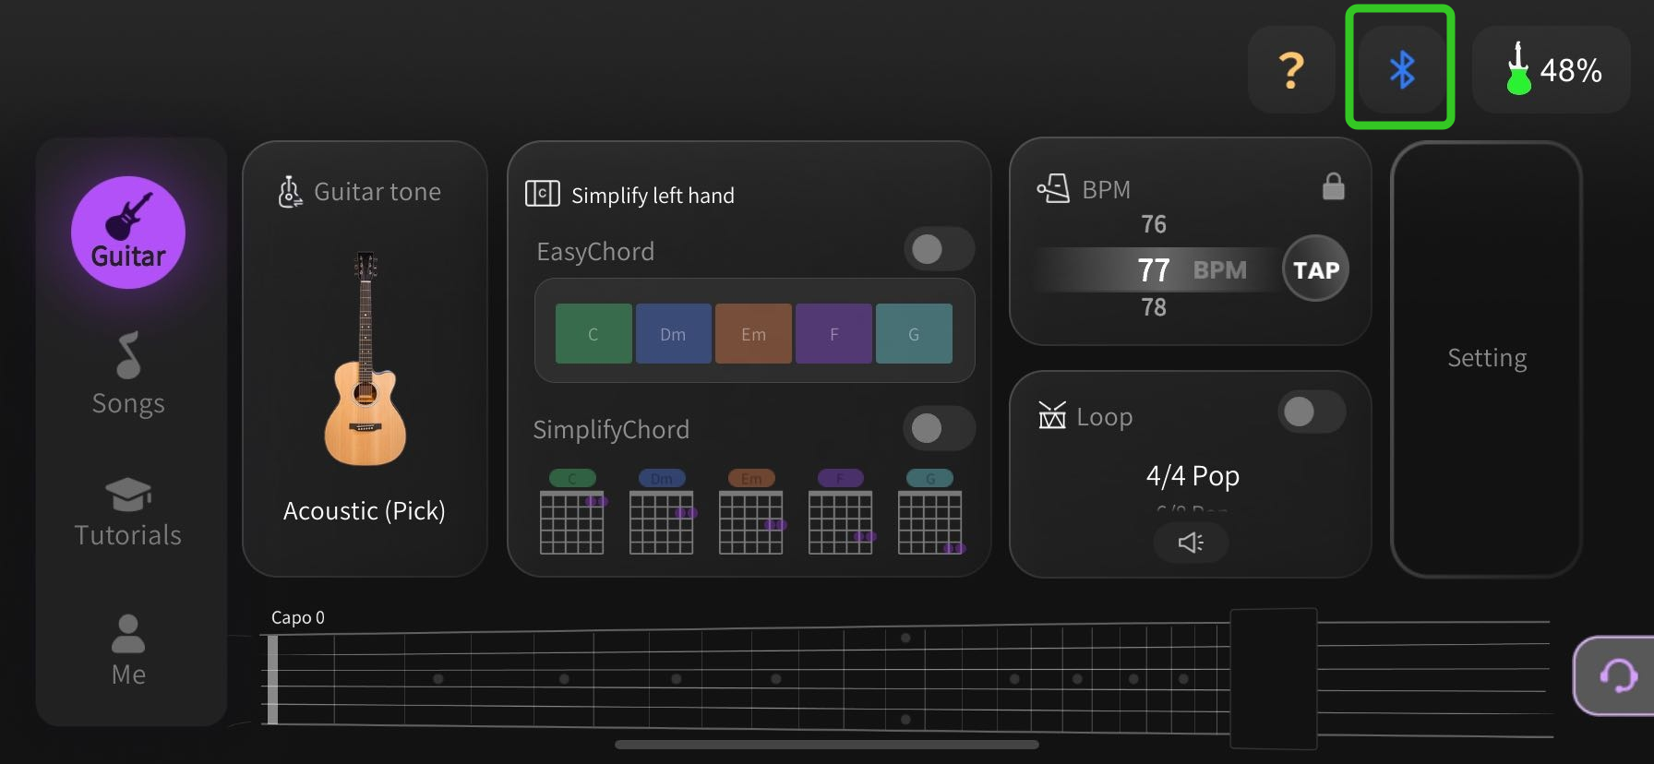Go to the Me profile tab
This screenshot has width=1654, height=764.
pyautogui.click(x=128, y=651)
